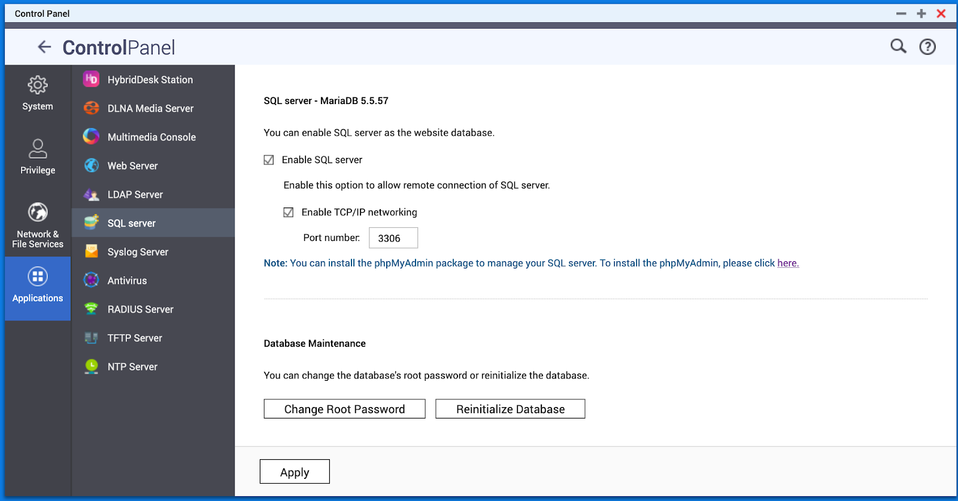The width and height of the screenshot is (958, 501).
Task: Uncheck Enable TCP/IP networking
Action: point(289,212)
